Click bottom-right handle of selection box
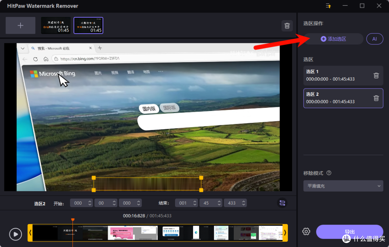Viewport: 389px width, 247px height. [x=201, y=190]
